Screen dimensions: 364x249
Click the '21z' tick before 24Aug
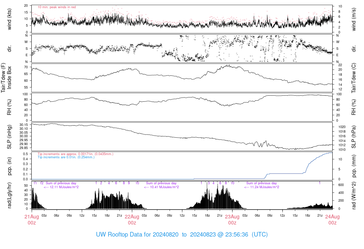point(320,216)
